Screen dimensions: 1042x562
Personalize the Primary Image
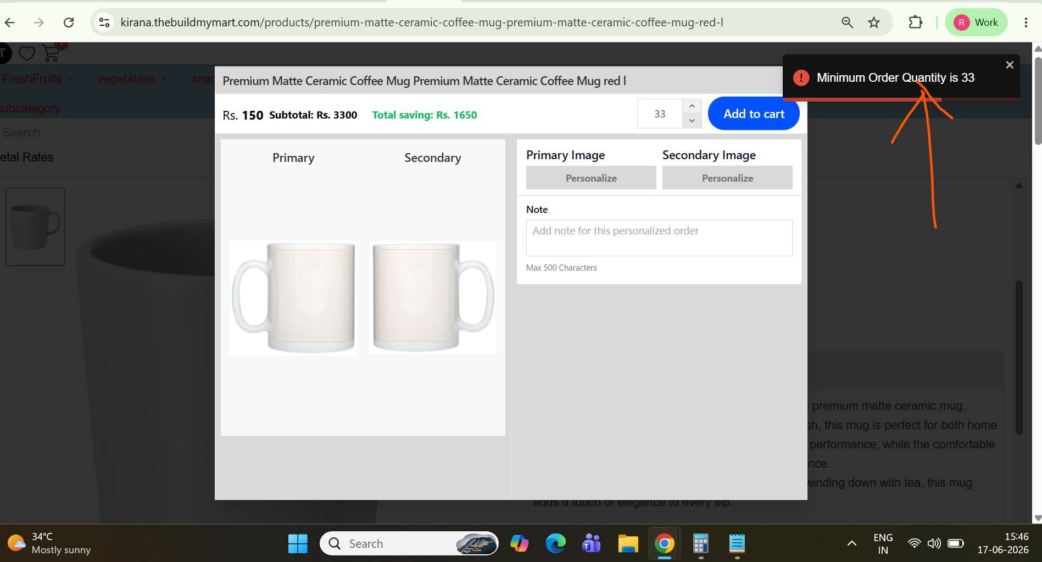591,178
